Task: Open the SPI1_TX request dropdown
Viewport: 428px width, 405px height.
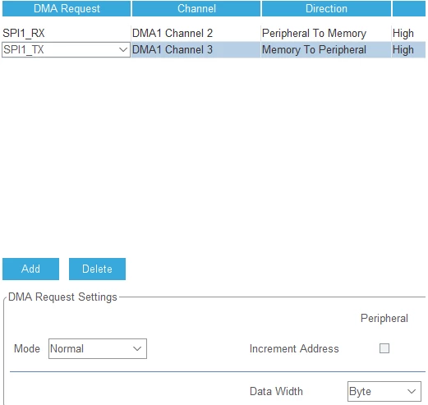Action: click(66, 50)
